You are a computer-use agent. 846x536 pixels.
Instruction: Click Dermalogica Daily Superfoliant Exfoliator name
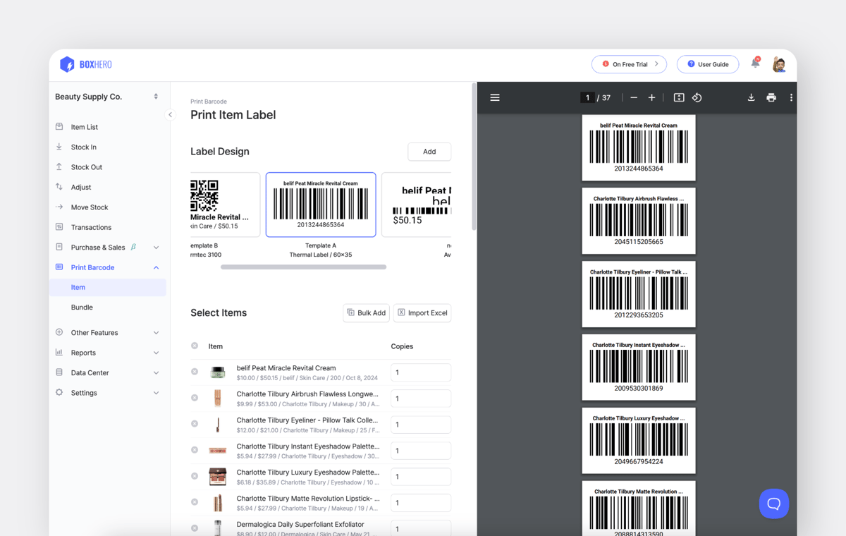[300, 524]
